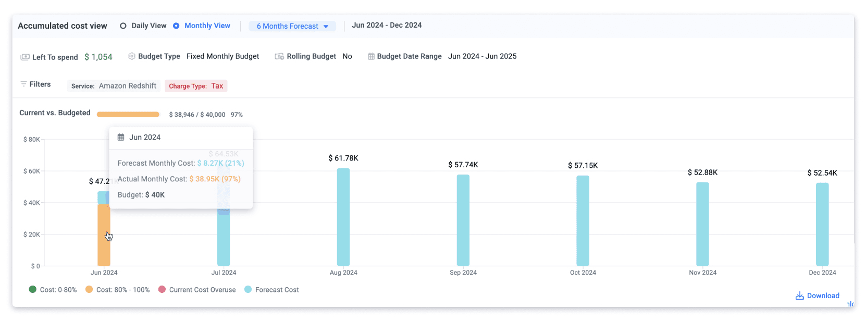Image resolution: width=866 pixels, height=320 pixels.
Task: Click the Current Cost Overuse red legend swatch
Action: pos(162,289)
